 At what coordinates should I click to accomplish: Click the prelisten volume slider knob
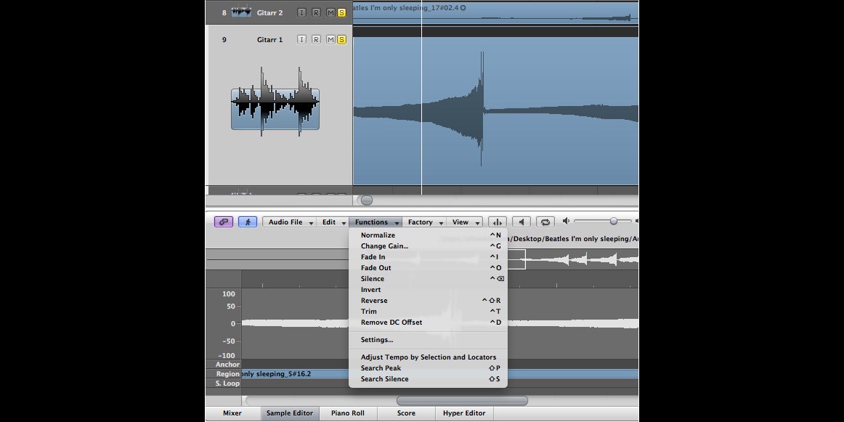[x=614, y=221]
